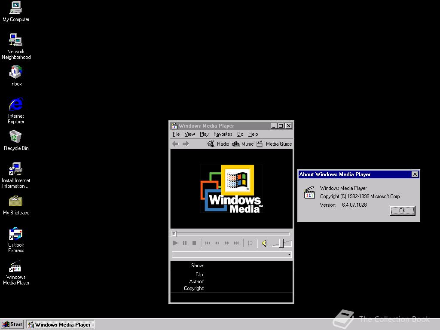This screenshot has height=330, width=440.
Task: Click the seek bar thumb
Action: tap(174, 233)
